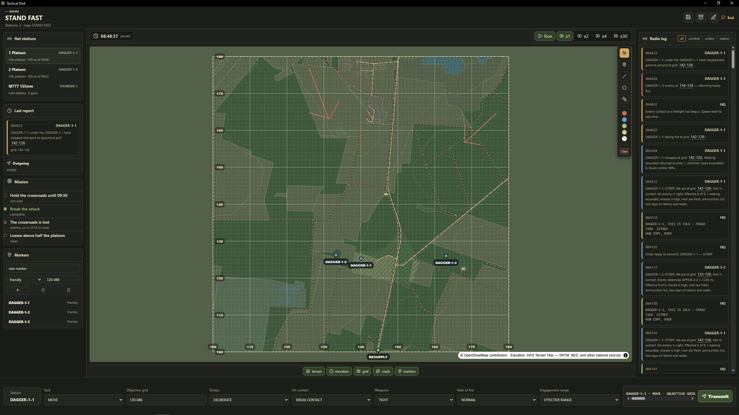The image size is (739, 415).
Task: Select the pointer tool in map toolbar
Action: pos(624,53)
